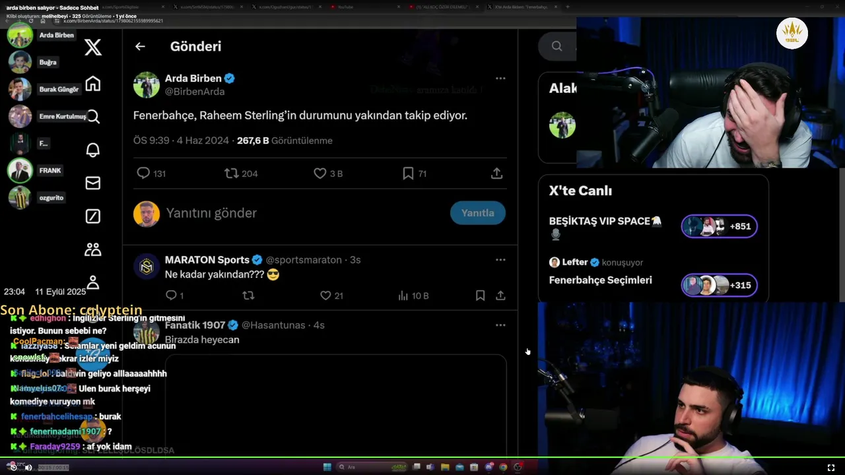Open the Notifications bell icon
The width and height of the screenshot is (845, 475).
[x=93, y=150]
